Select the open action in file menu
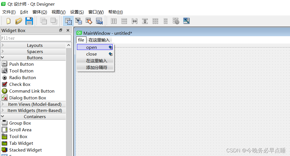The height and width of the screenshot is (156, 290). pos(95,47)
